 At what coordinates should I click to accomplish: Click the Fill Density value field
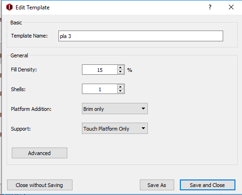(x=99, y=70)
